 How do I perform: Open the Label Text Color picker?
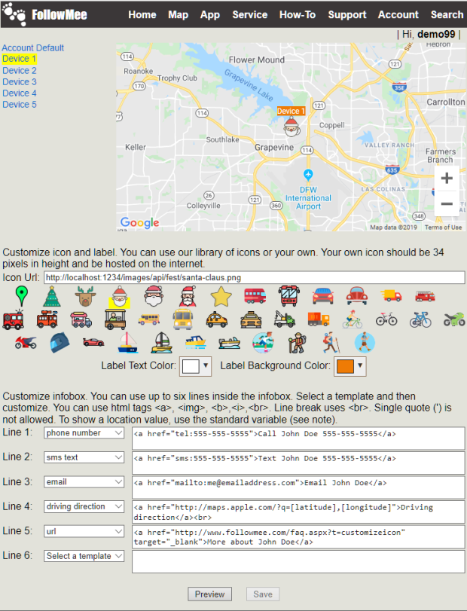click(x=195, y=366)
